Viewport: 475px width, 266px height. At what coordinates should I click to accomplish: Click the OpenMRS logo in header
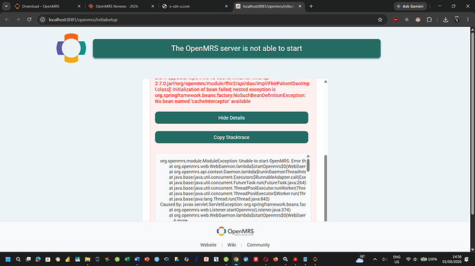[x=71, y=48]
